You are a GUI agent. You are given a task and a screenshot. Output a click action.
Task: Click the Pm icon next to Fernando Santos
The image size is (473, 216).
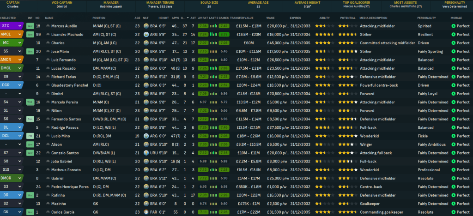[x=30, y=119]
